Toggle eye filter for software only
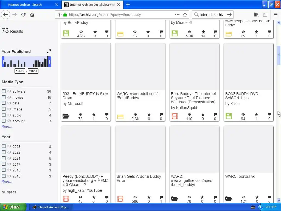Viewport: 281px width, 211px height. coord(9,91)
